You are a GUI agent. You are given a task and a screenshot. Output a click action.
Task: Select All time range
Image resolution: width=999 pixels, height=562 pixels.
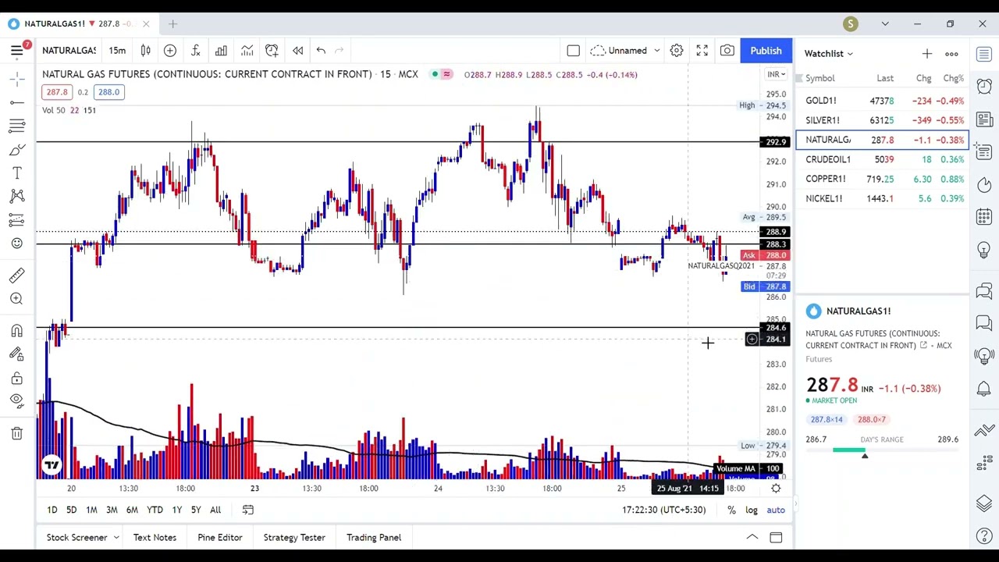coord(215,510)
